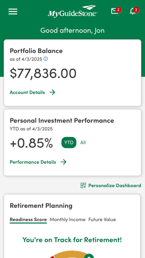Tap the MyGuideStone logo

[x=72, y=11]
